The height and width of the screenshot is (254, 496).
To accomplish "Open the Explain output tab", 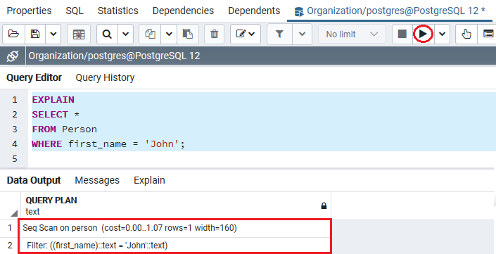I will click(x=149, y=180).
